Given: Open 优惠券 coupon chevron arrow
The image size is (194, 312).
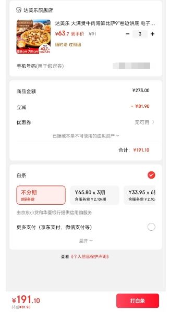Looking at the screenshot, I should coord(153,122).
